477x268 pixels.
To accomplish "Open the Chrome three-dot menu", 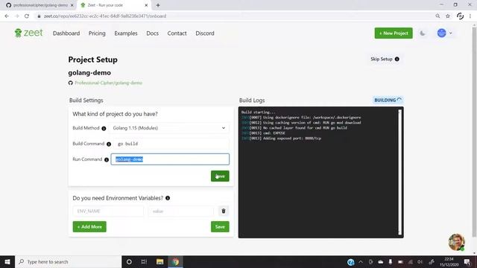I will coord(470,16).
